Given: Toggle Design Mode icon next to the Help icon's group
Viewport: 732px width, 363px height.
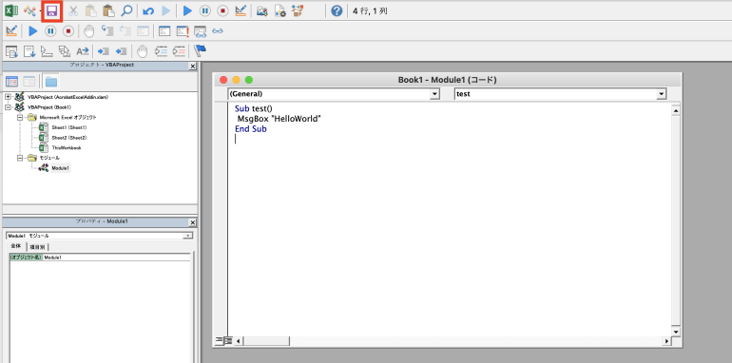Looking at the screenshot, I should (241, 10).
